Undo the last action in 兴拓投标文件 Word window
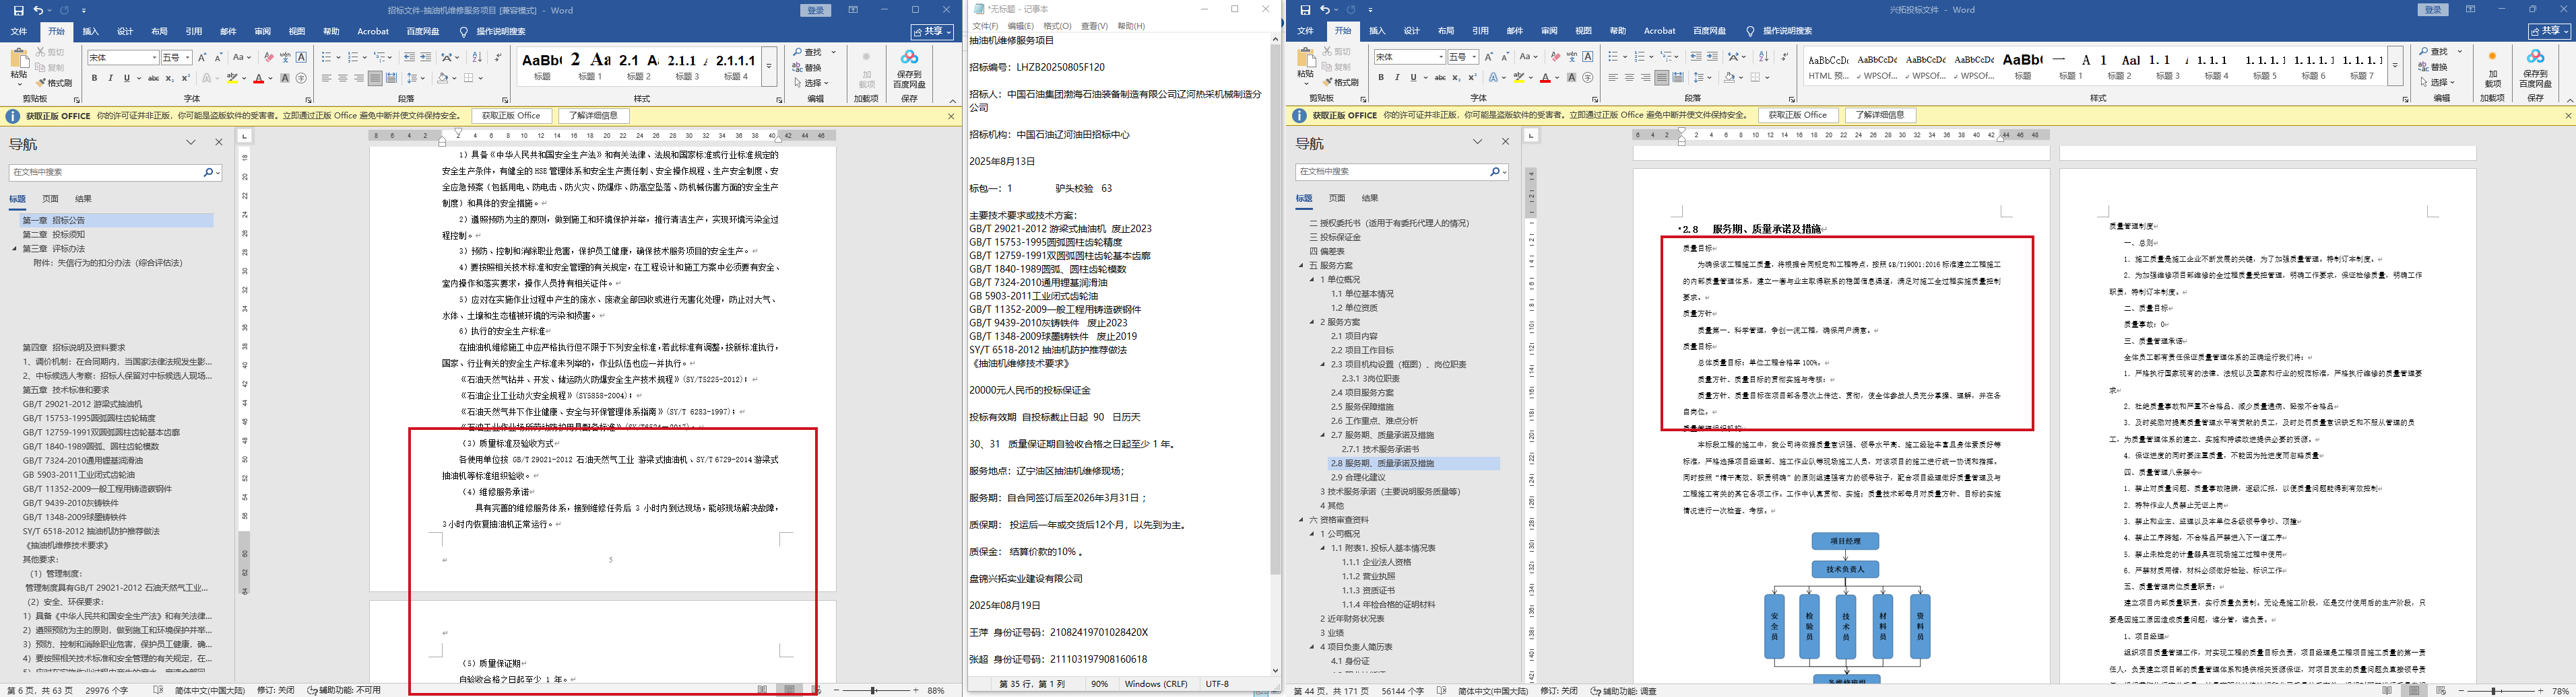 click(1324, 10)
